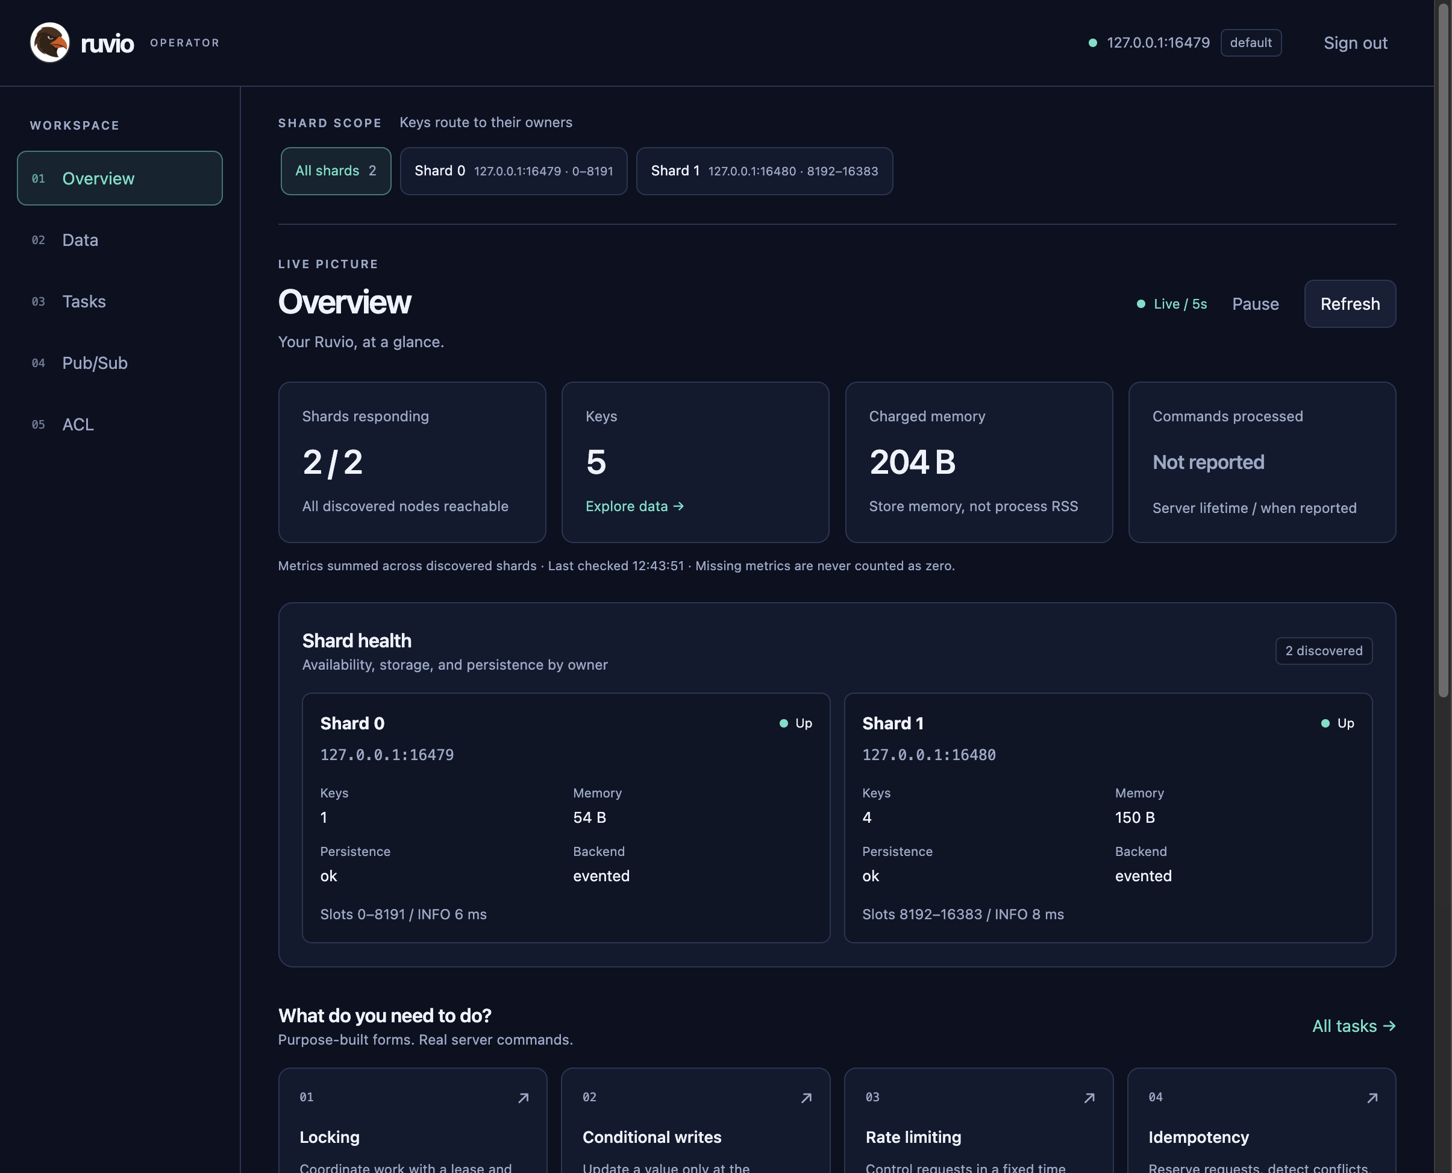Click Slots 0–8191 / INFO 6 ms text

pyautogui.click(x=403, y=914)
